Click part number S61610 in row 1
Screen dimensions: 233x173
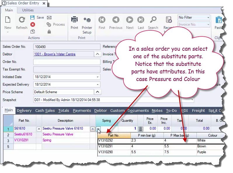pos(20,128)
